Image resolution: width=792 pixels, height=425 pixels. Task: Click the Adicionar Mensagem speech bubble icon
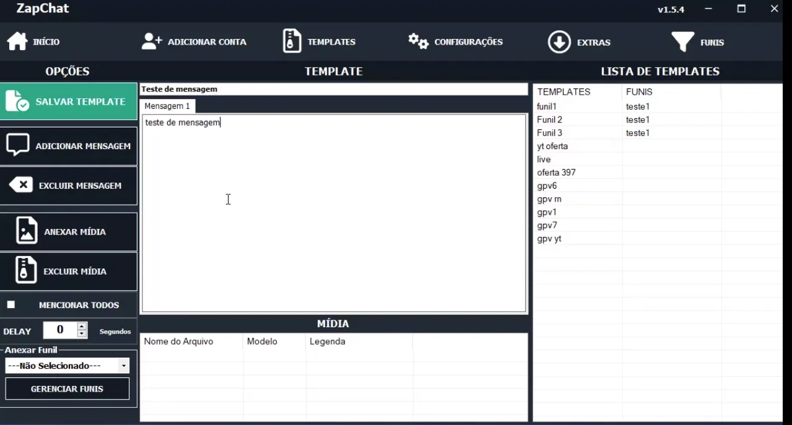(x=18, y=145)
